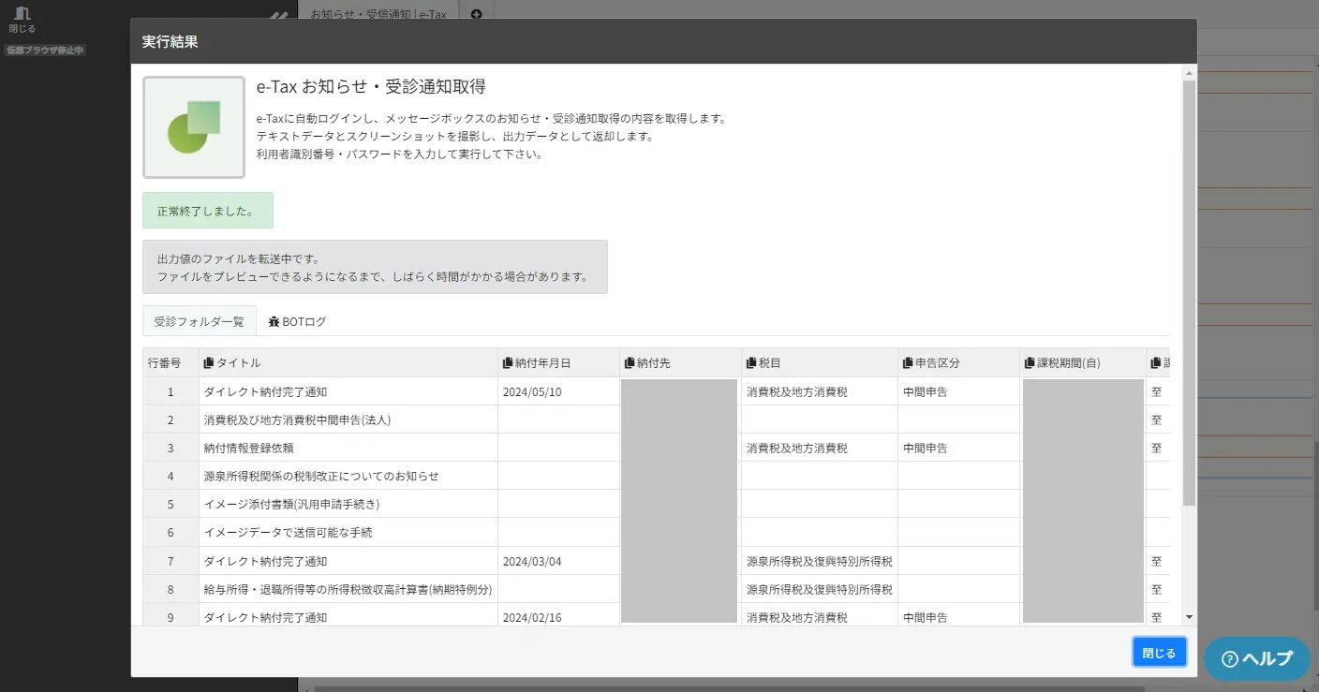Click the 正常終了しました。 status message
The image size is (1319, 692).
click(208, 211)
